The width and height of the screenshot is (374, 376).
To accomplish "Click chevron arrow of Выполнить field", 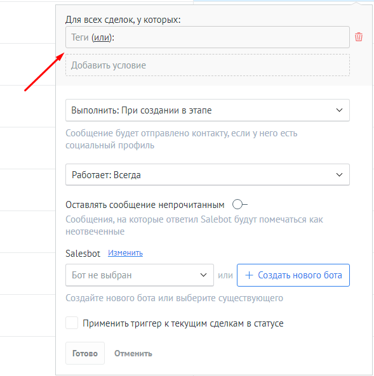I will [339, 110].
